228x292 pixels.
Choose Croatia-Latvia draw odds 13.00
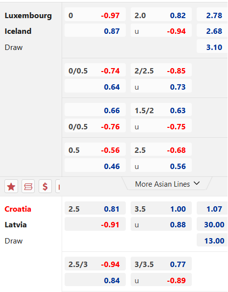coord(212,241)
